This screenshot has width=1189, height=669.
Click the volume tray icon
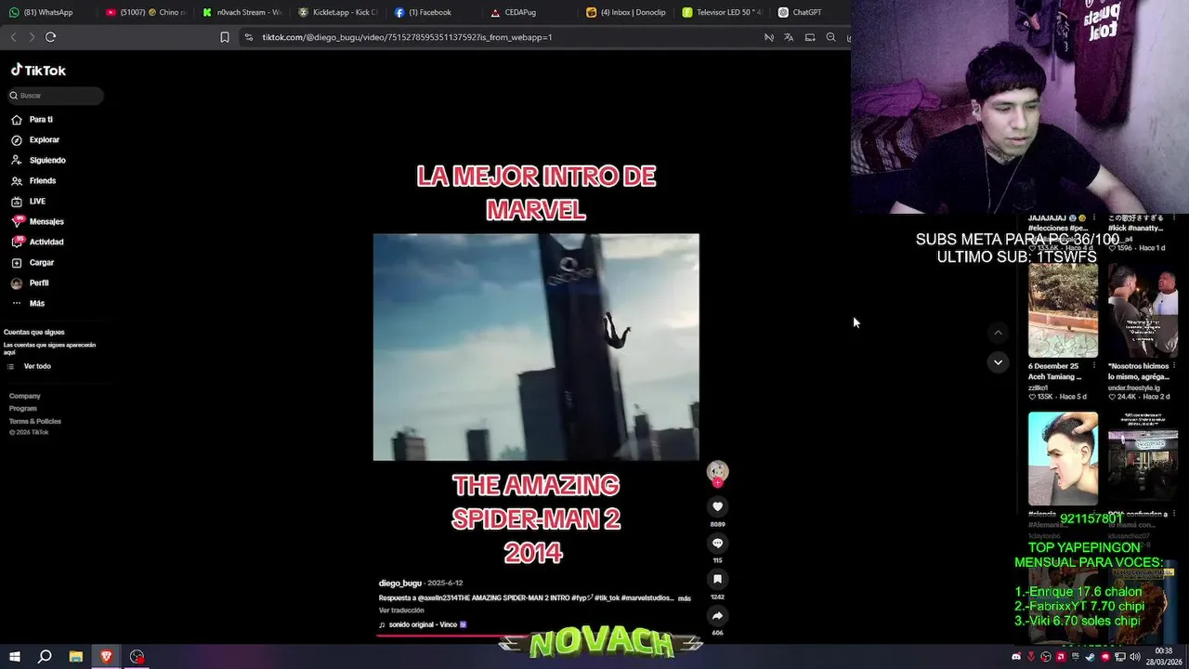pyautogui.click(x=1135, y=657)
